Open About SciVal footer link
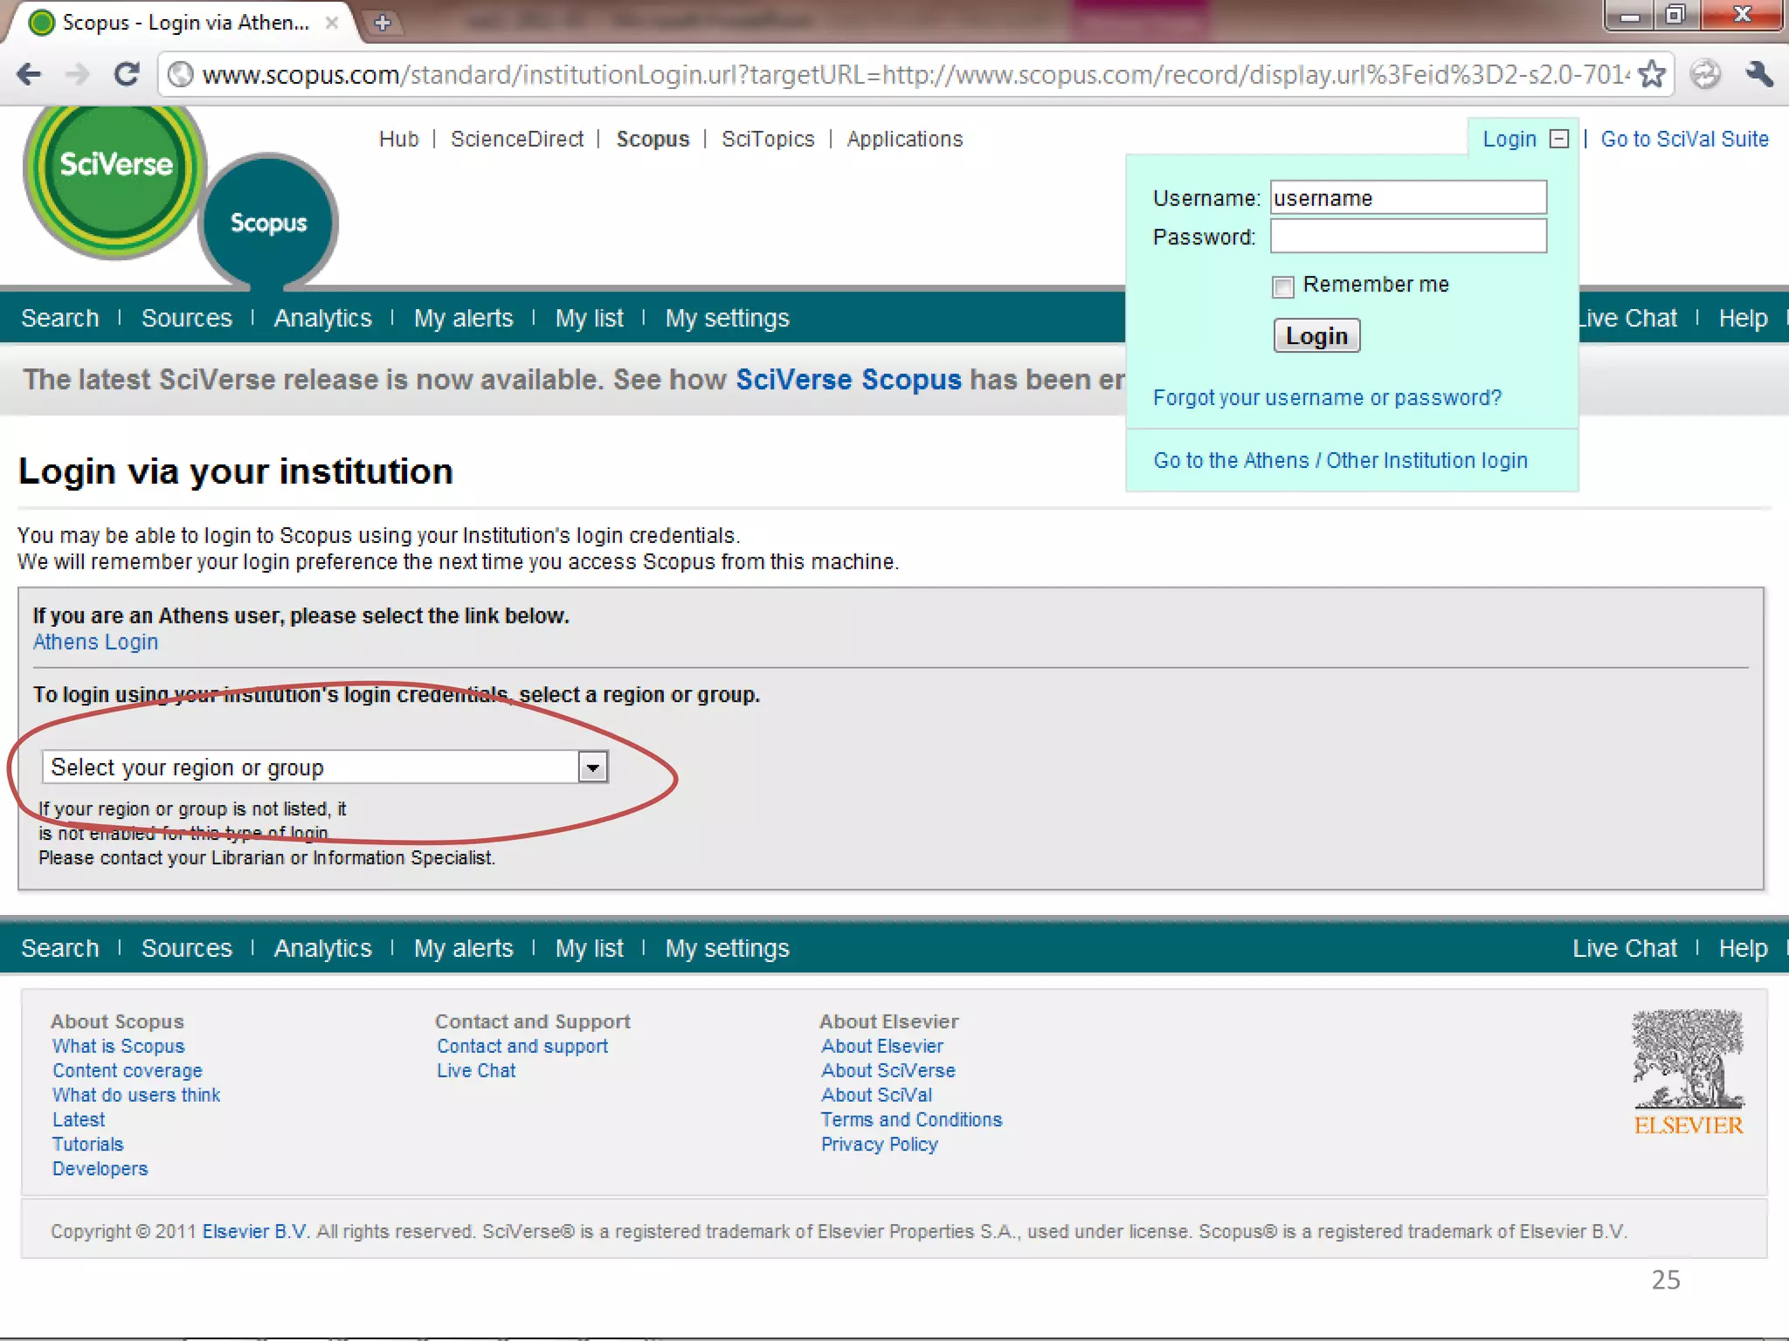Viewport: 1789px width, 1341px height. [876, 1095]
